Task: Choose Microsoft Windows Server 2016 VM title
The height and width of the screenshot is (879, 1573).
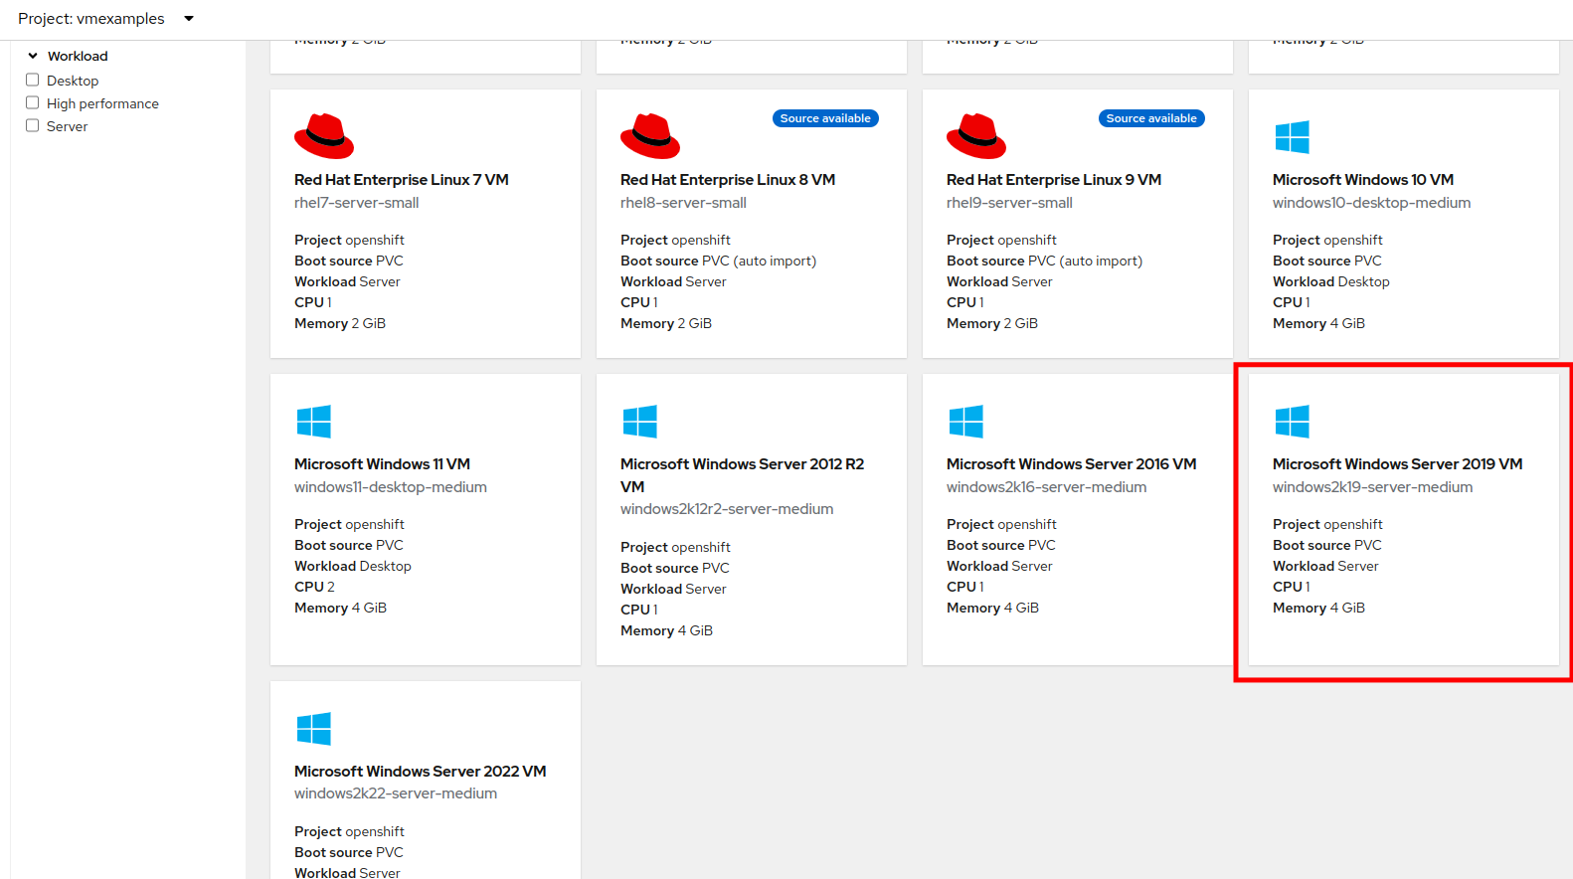Action: 1072,464
